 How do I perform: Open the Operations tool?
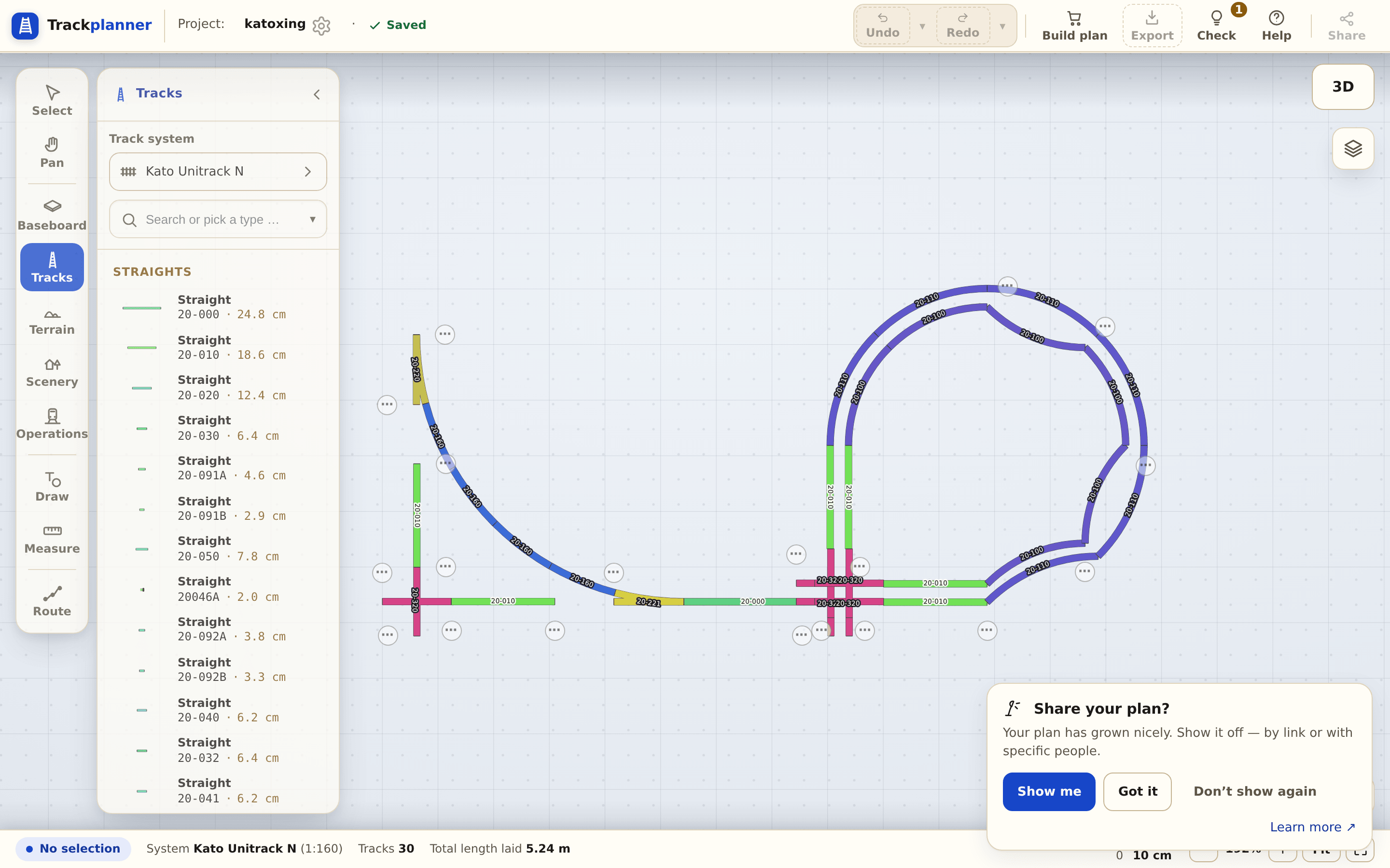click(52, 424)
